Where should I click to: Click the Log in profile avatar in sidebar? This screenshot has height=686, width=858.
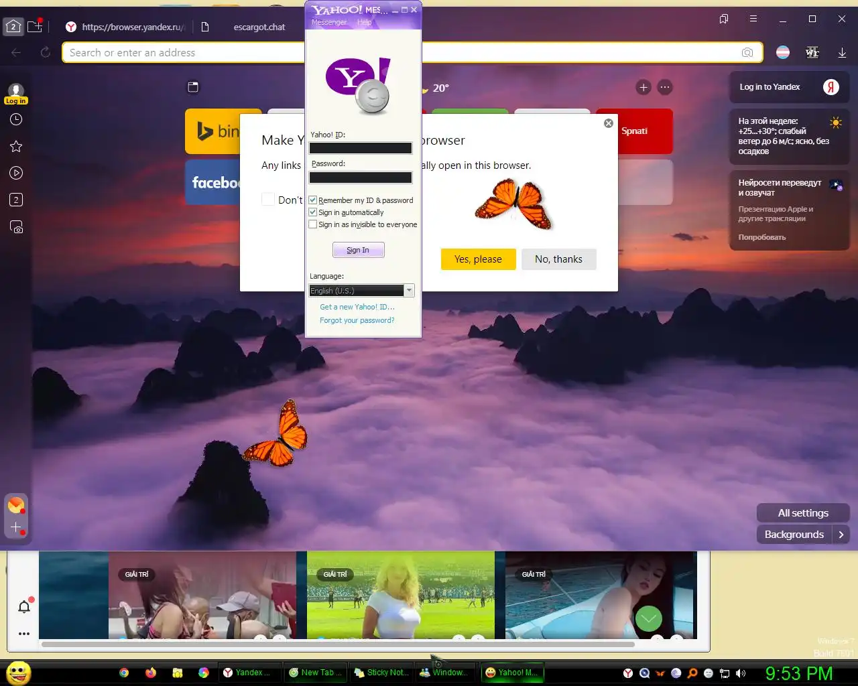16,92
